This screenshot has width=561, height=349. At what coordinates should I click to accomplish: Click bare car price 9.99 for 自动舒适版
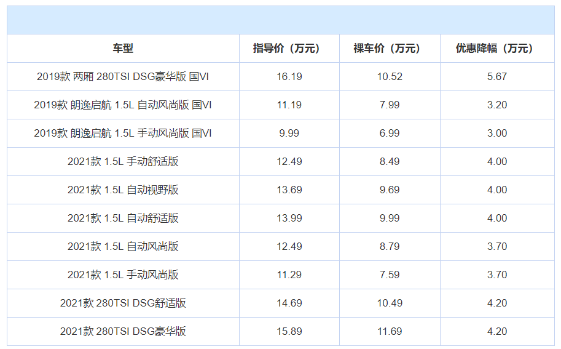pyautogui.click(x=390, y=219)
